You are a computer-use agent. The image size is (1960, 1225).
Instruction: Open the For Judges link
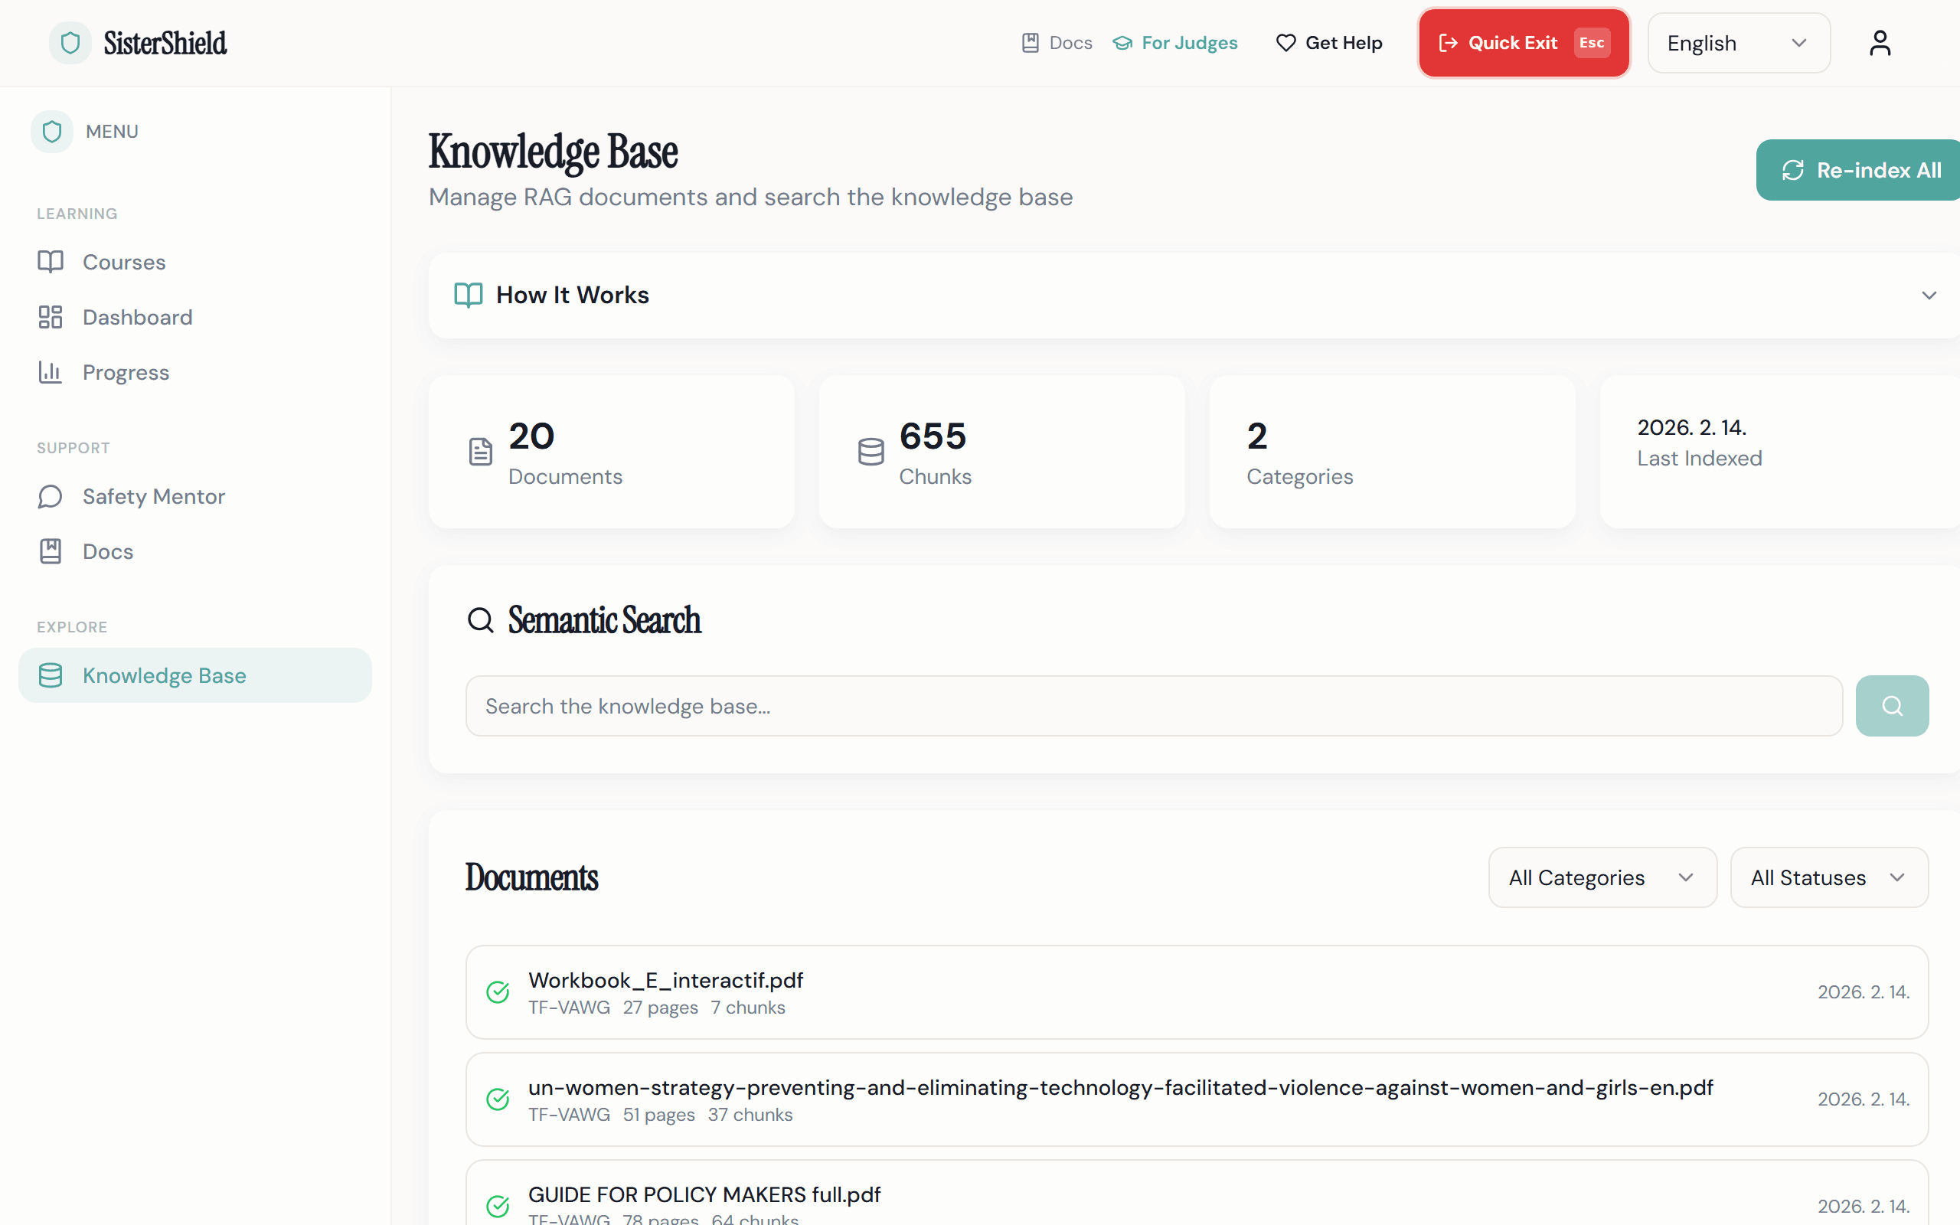[1175, 43]
